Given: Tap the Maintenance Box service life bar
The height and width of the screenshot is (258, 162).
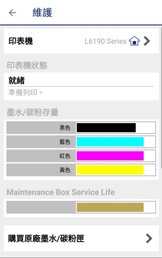Looking at the screenshot, I should 116,207.
